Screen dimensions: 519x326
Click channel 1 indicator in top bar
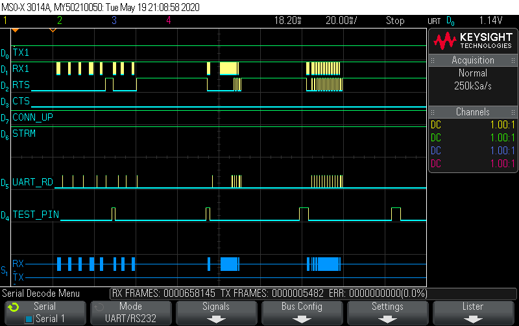[x=5, y=21]
